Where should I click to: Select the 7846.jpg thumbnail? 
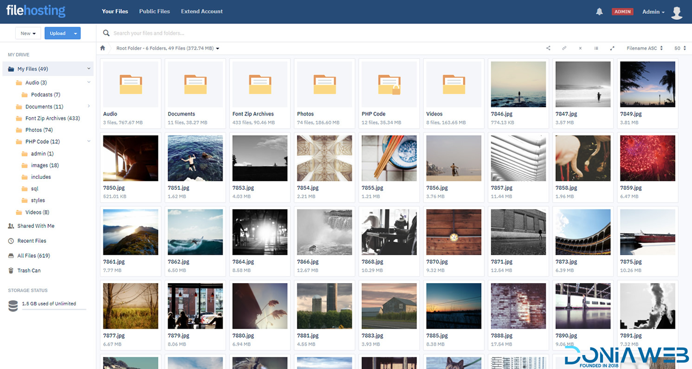tap(518, 84)
